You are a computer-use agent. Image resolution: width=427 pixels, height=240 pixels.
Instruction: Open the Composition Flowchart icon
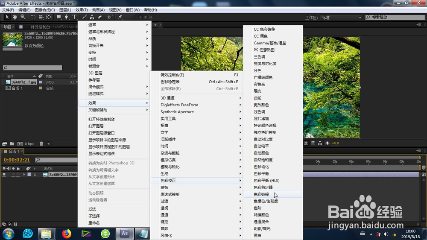pyautogui.click(x=320, y=143)
